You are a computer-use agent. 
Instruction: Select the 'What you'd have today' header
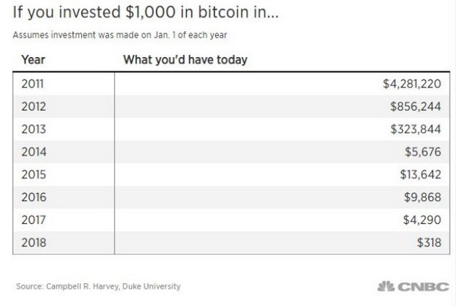click(185, 59)
